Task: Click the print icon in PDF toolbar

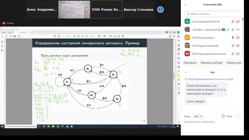Action: pos(15,36)
